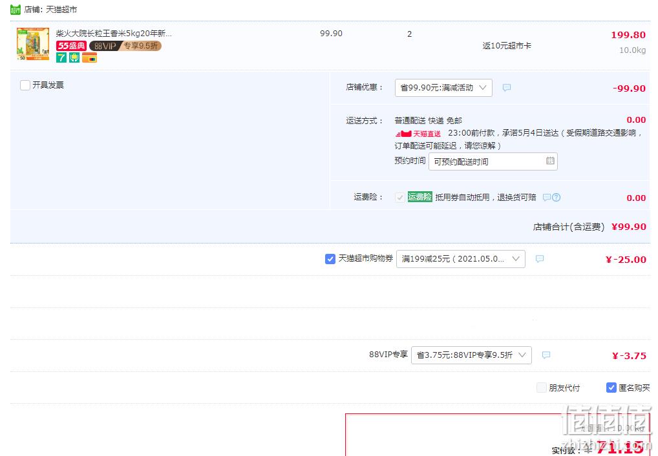Click the Tmall supermarket green store icon
658x456 pixels.
coord(16,9)
